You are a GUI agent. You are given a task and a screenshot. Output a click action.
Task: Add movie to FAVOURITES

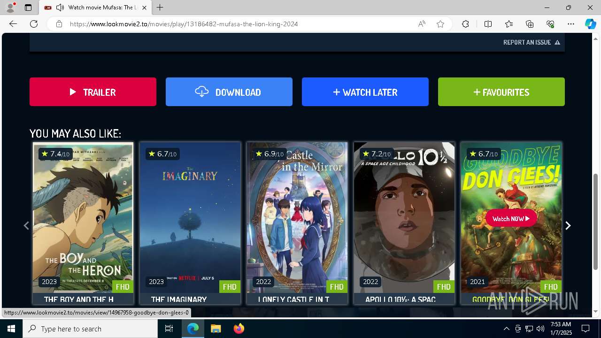point(501,92)
